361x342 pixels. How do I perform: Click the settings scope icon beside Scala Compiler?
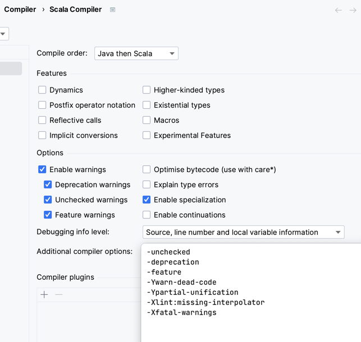tap(113, 10)
